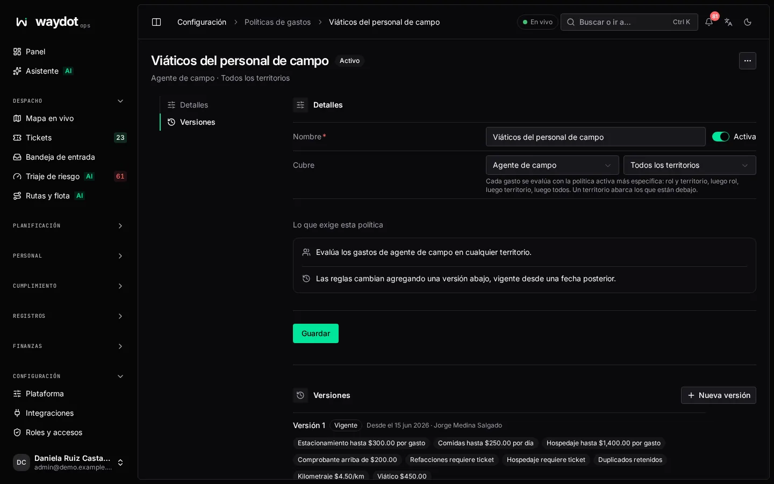Screen dimensions: 774x484
Task: Click the waydot logo
Action: tap(53, 22)
